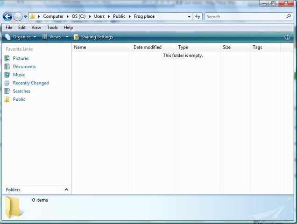This screenshot has width=297, height=224.
Task: Go back with the blue Back arrow
Action: tap(7, 17)
